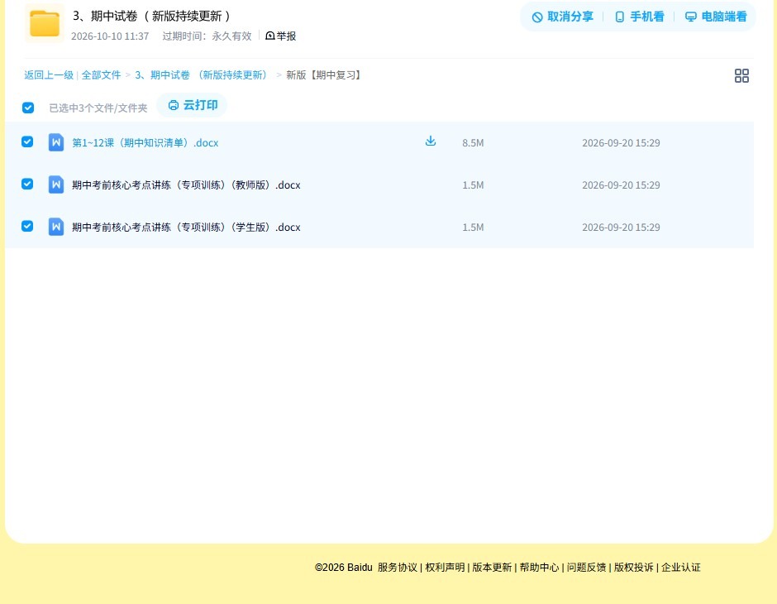
Task: Click the 云打印 cloud print button
Action: [x=193, y=105]
